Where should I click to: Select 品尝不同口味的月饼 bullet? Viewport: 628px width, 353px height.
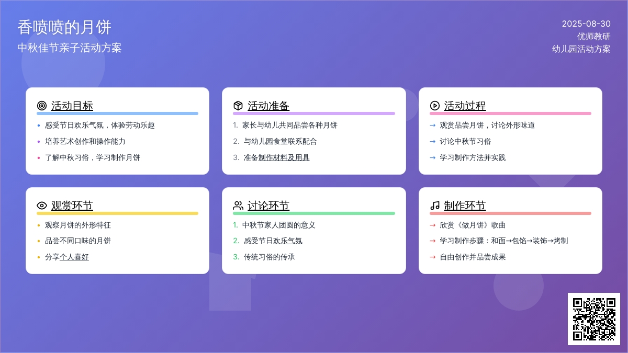(78, 241)
